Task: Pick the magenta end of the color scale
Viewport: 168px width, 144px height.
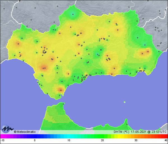Action: pos(2,136)
